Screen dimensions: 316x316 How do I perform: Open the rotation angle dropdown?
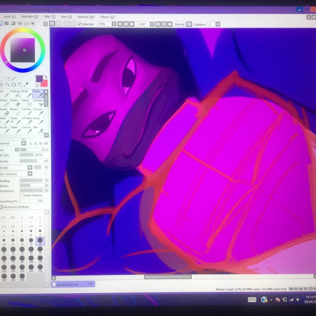[x=152, y=24]
